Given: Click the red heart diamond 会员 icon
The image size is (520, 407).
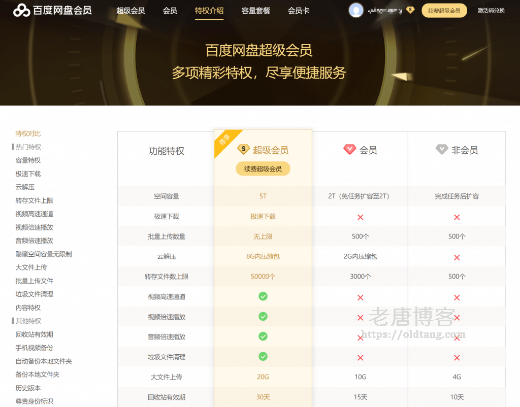Looking at the screenshot, I should coord(349,150).
